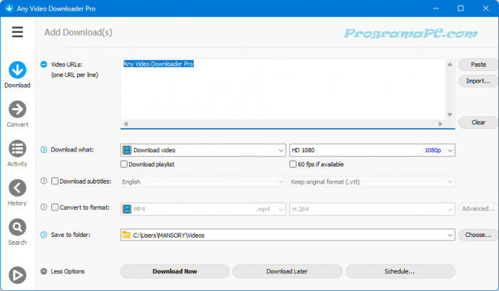
Task: Toggle the Download subtitles checkbox
Action: click(x=55, y=181)
